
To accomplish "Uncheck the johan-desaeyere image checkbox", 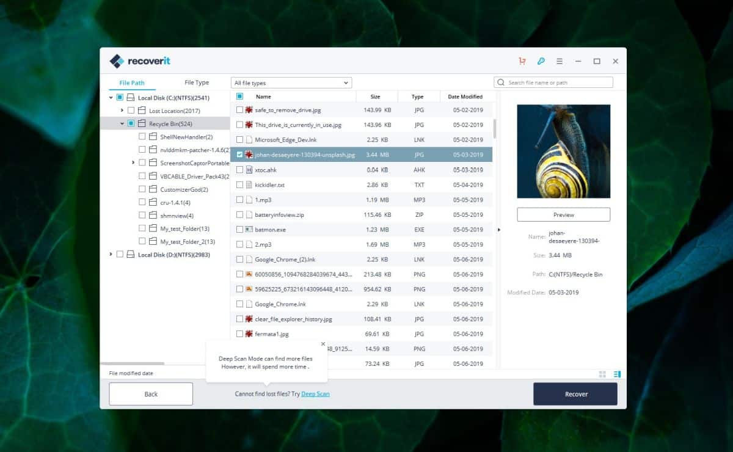I will point(238,155).
